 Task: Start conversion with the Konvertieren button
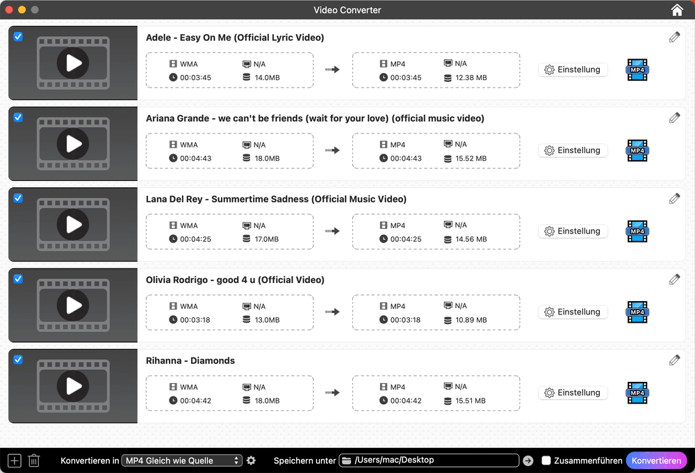[656, 460]
